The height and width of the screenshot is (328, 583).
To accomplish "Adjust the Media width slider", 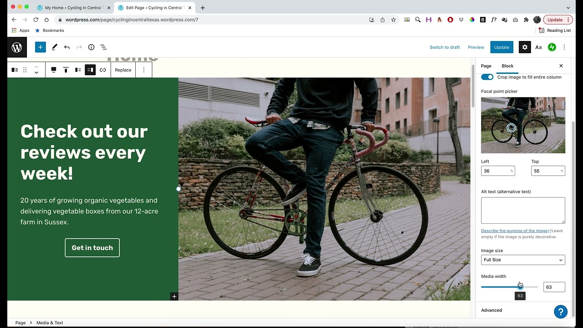I will point(509,287).
